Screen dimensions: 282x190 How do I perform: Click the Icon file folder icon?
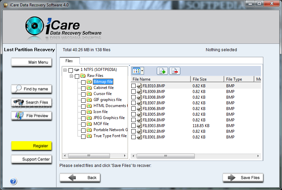(89, 112)
